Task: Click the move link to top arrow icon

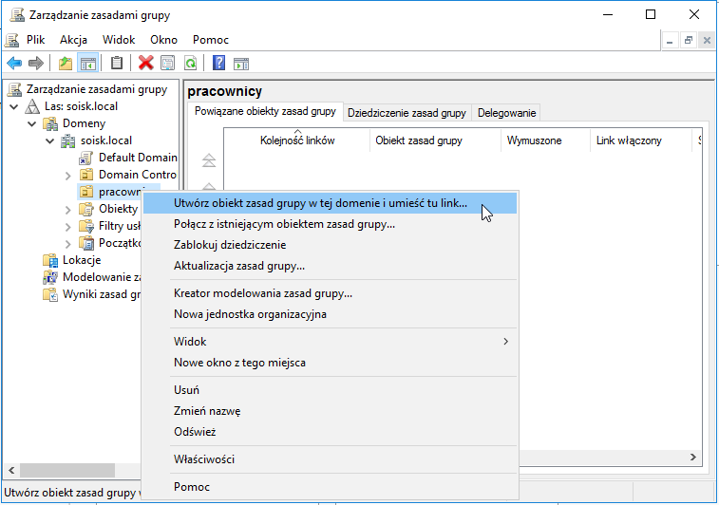Action: coord(209,160)
